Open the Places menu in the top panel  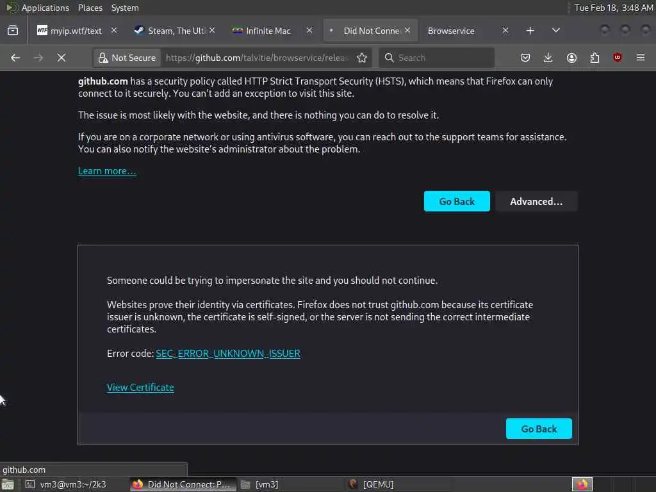point(90,8)
